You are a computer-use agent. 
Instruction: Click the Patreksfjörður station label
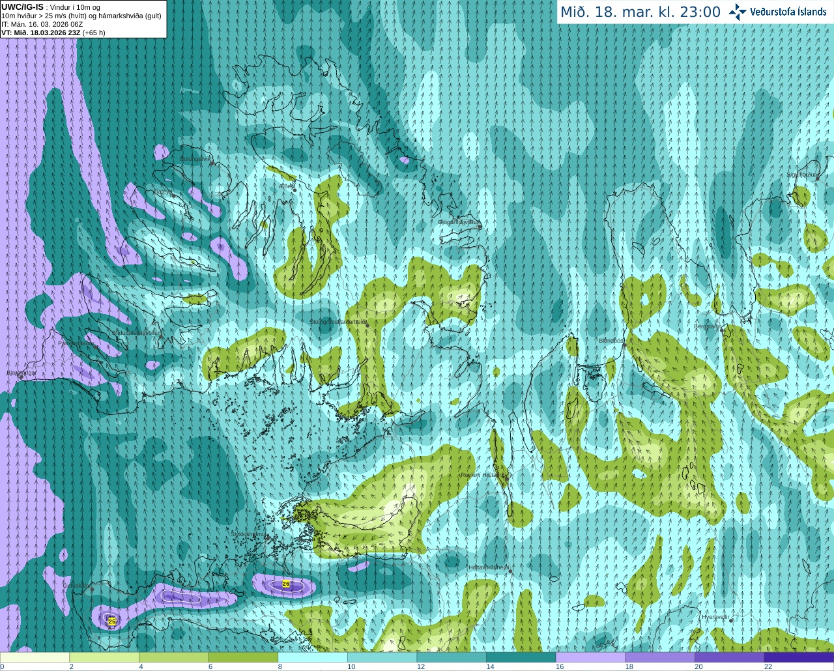point(76,343)
